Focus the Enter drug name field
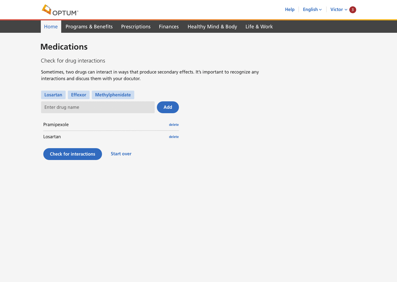The image size is (397, 282). [98, 107]
